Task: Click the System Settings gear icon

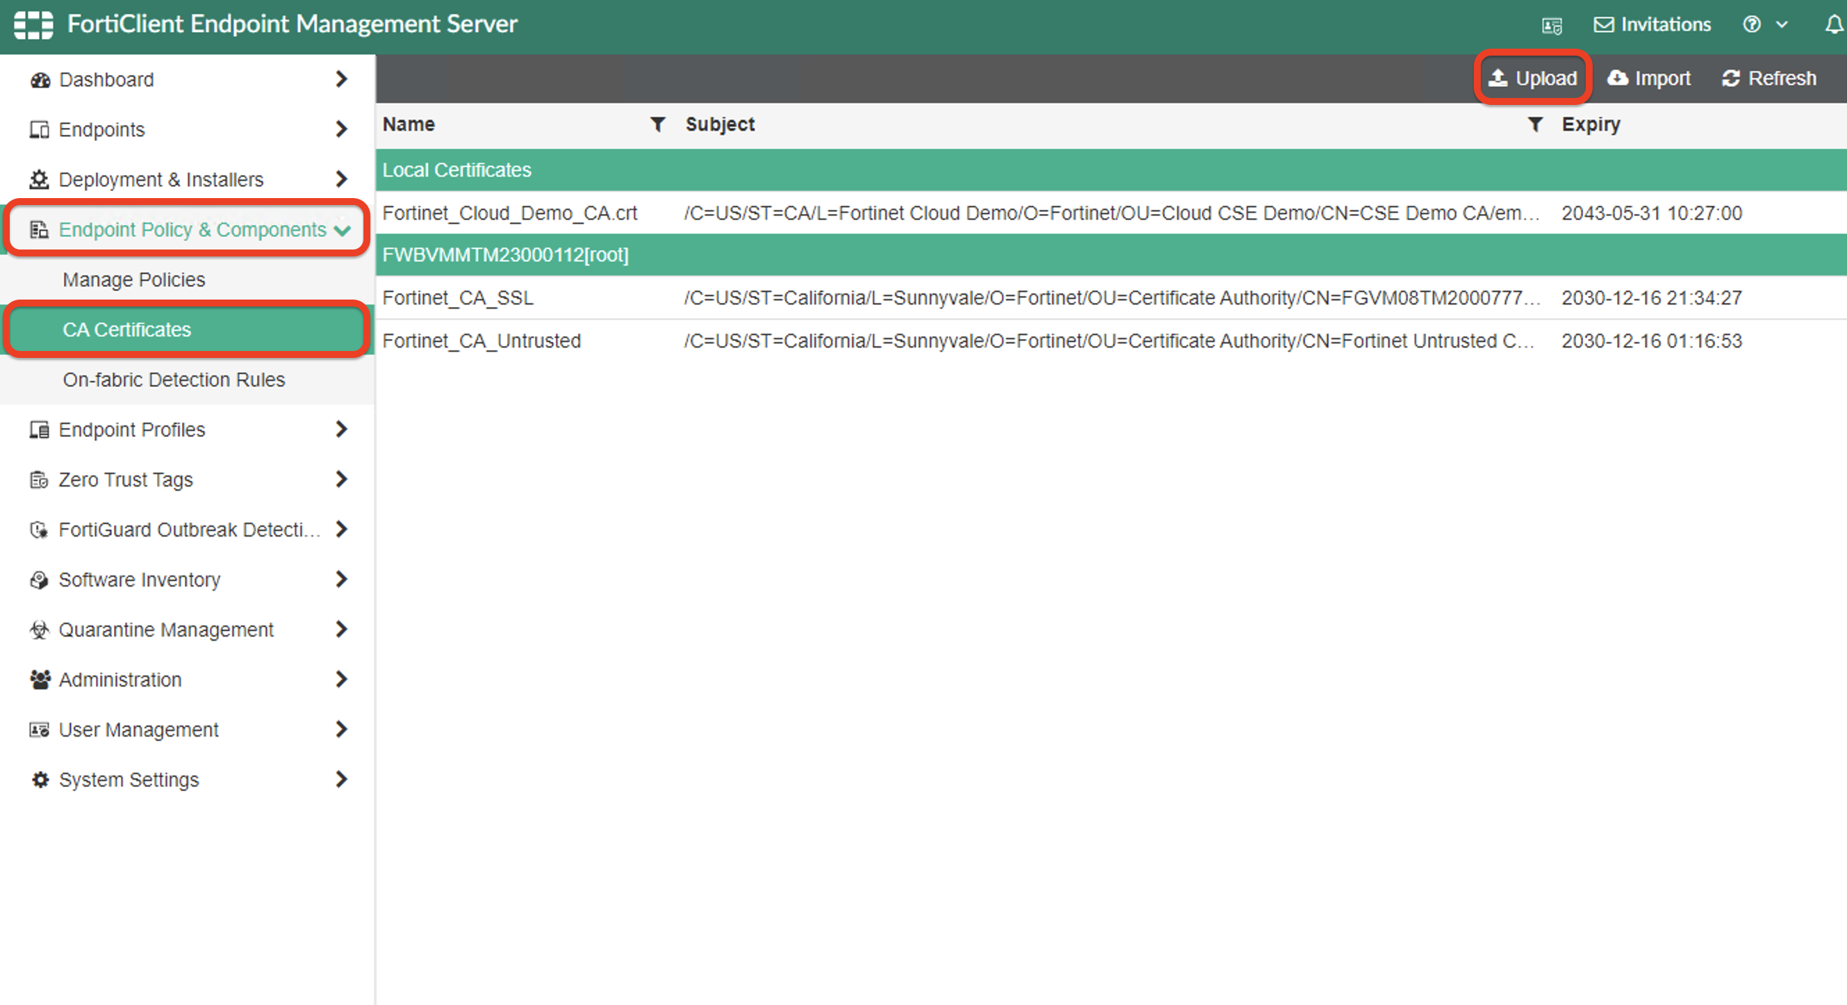Action: pos(40,780)
